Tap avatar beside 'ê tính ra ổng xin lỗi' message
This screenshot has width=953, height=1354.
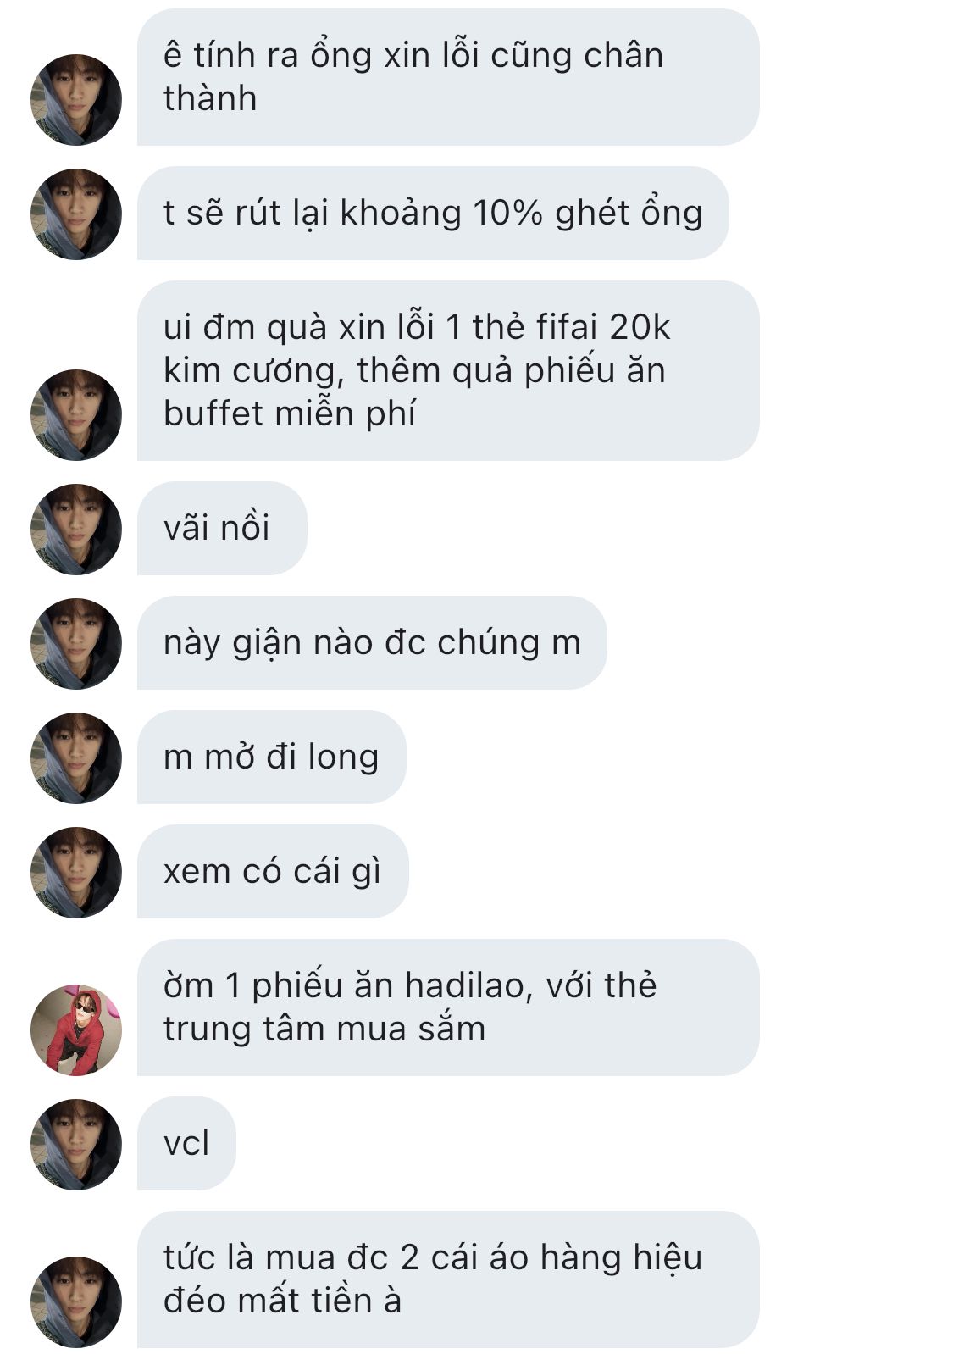[x=76, y=99]
